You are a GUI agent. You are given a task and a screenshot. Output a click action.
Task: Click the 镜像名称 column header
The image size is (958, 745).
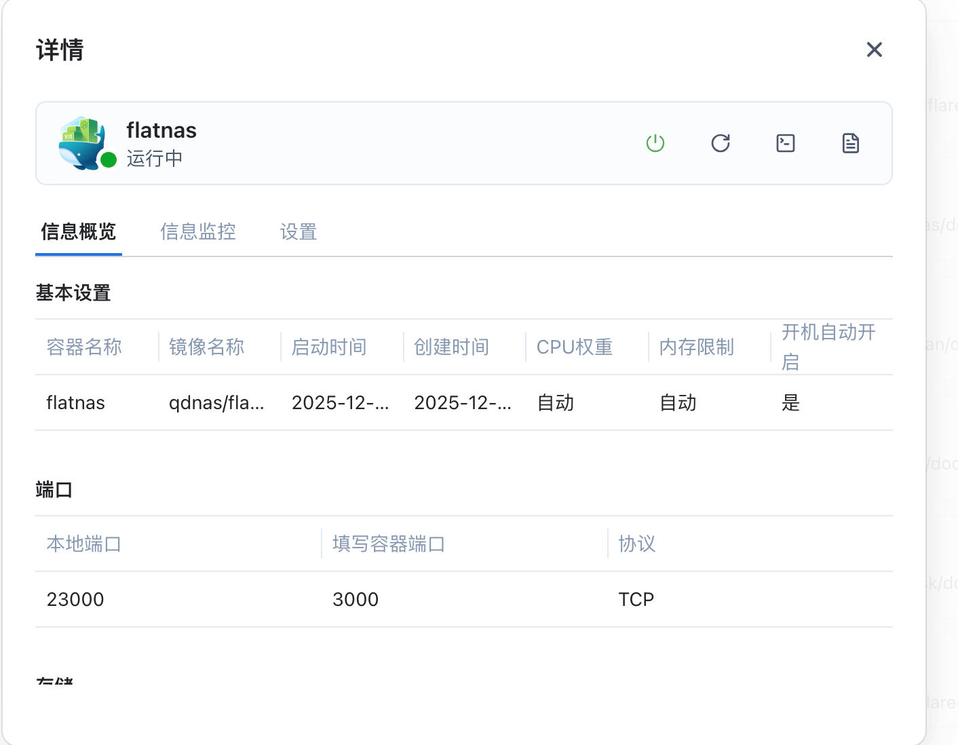click(x=206, y=347)
